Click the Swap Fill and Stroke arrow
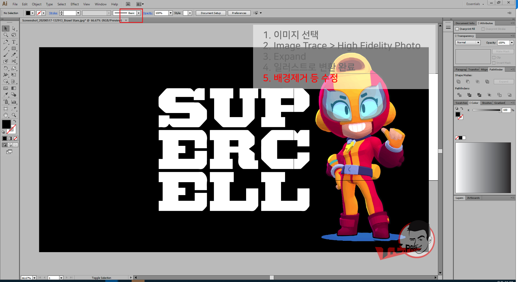518x282 pixels. [15, 121]
